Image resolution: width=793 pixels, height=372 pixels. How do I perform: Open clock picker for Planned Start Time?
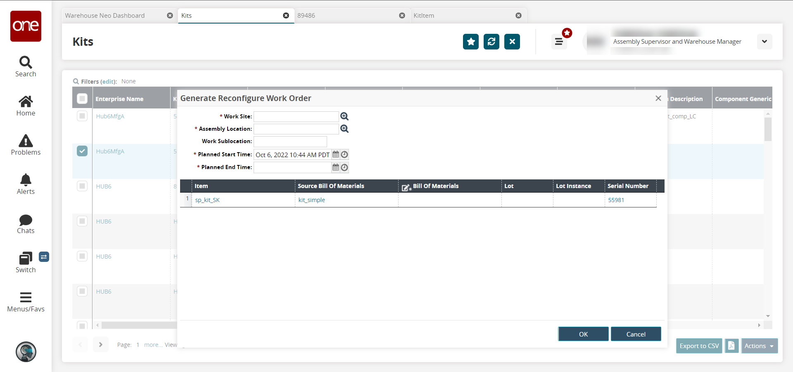[344, 155]
